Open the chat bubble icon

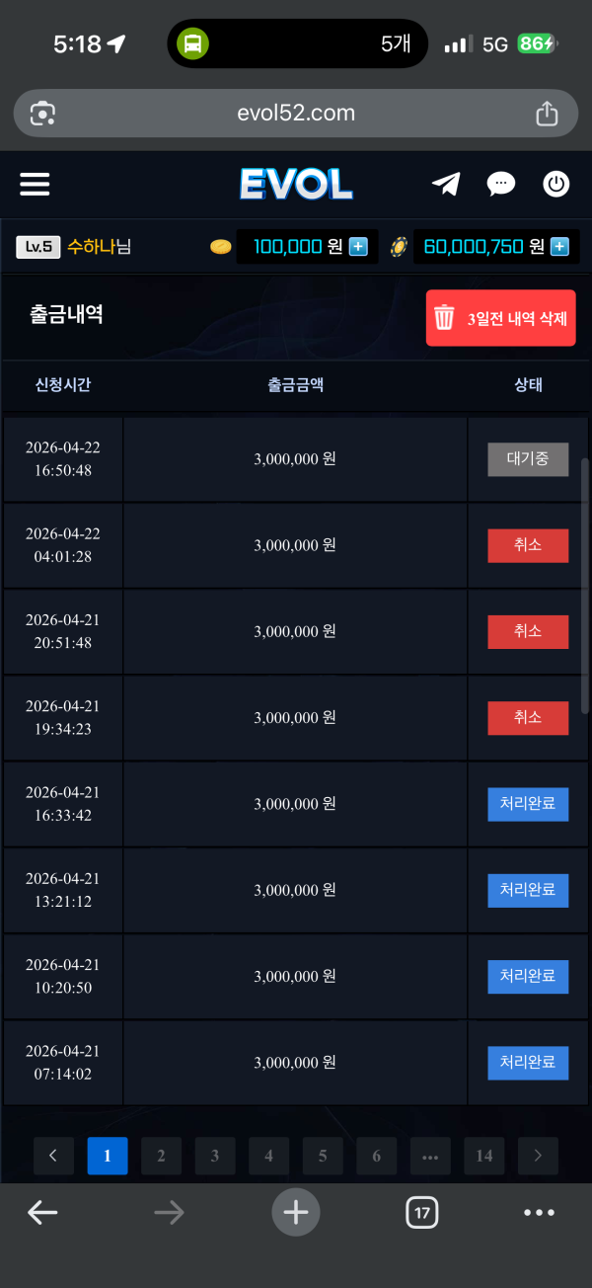click(501, 184)
